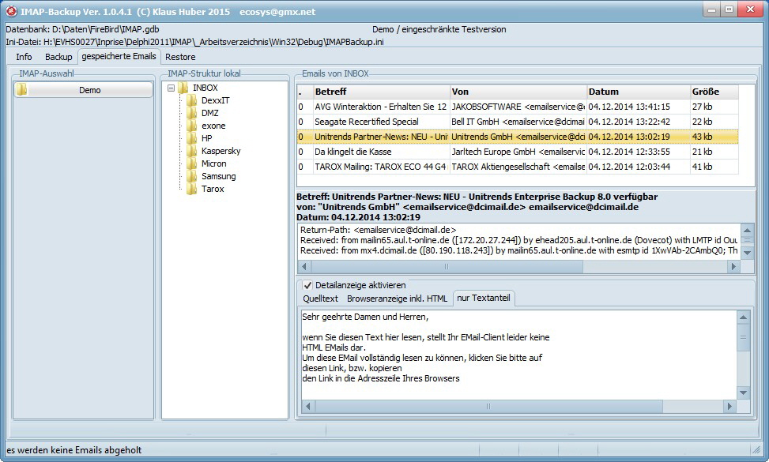
Task: Select the nur Textanteil tab
Action: pyautogui.click(x=484, y=298)
